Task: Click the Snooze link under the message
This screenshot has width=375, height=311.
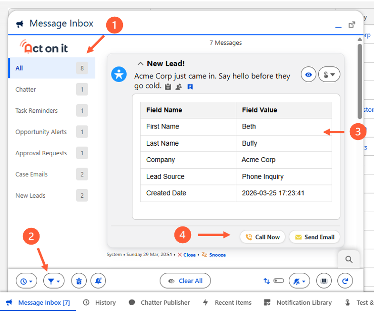Action: coord(217,255)
